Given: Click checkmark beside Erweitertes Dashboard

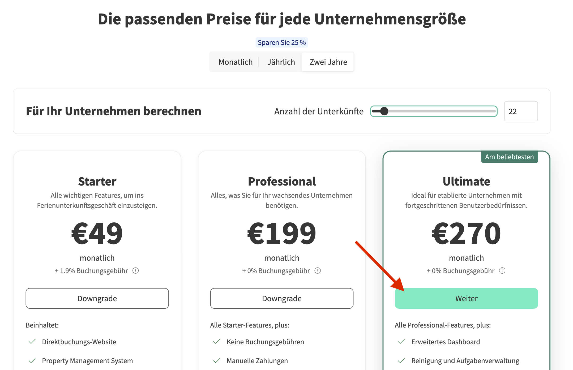Looking at the screenshot, I should tap(401, 342).
